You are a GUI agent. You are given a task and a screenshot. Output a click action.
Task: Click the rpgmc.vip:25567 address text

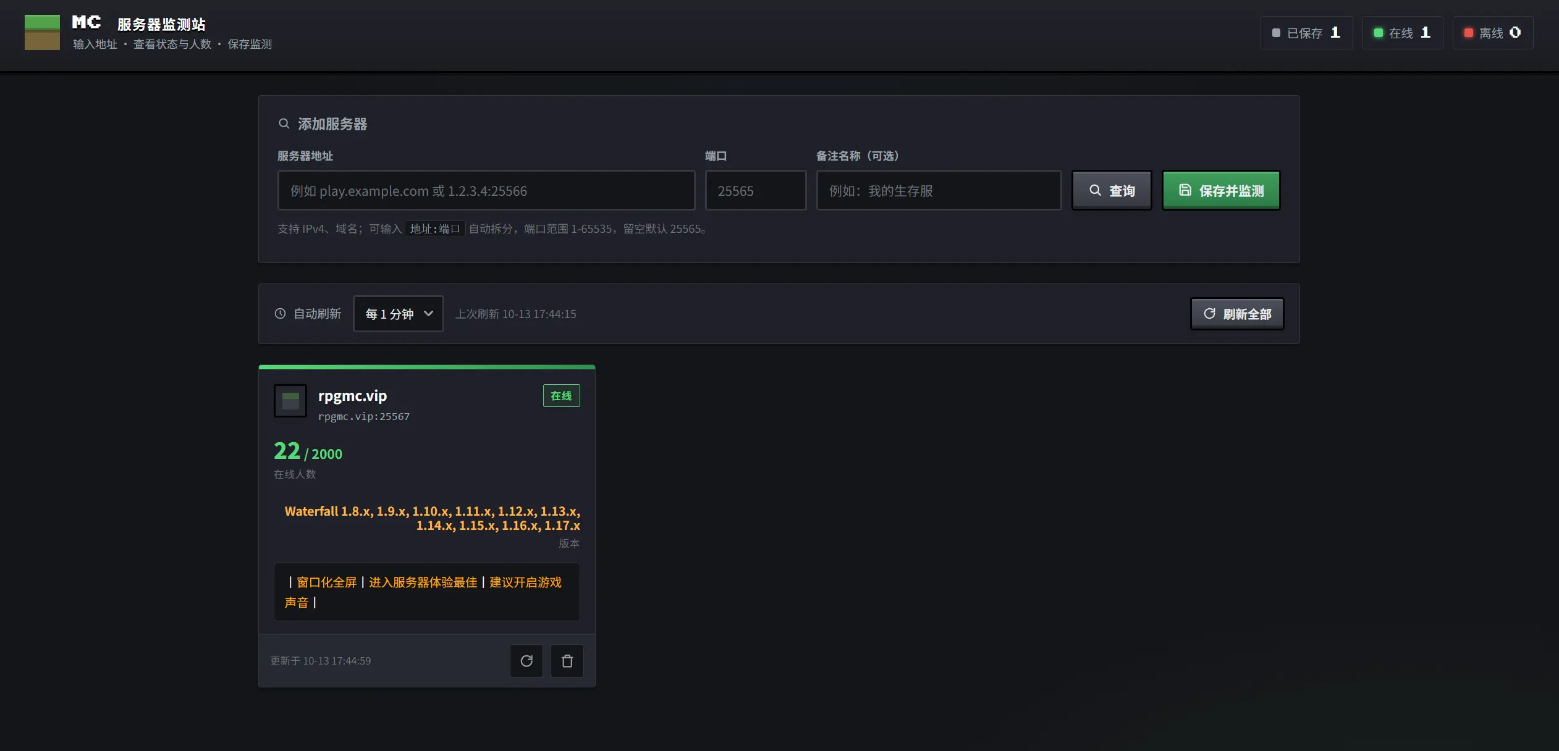click(364, 417)
